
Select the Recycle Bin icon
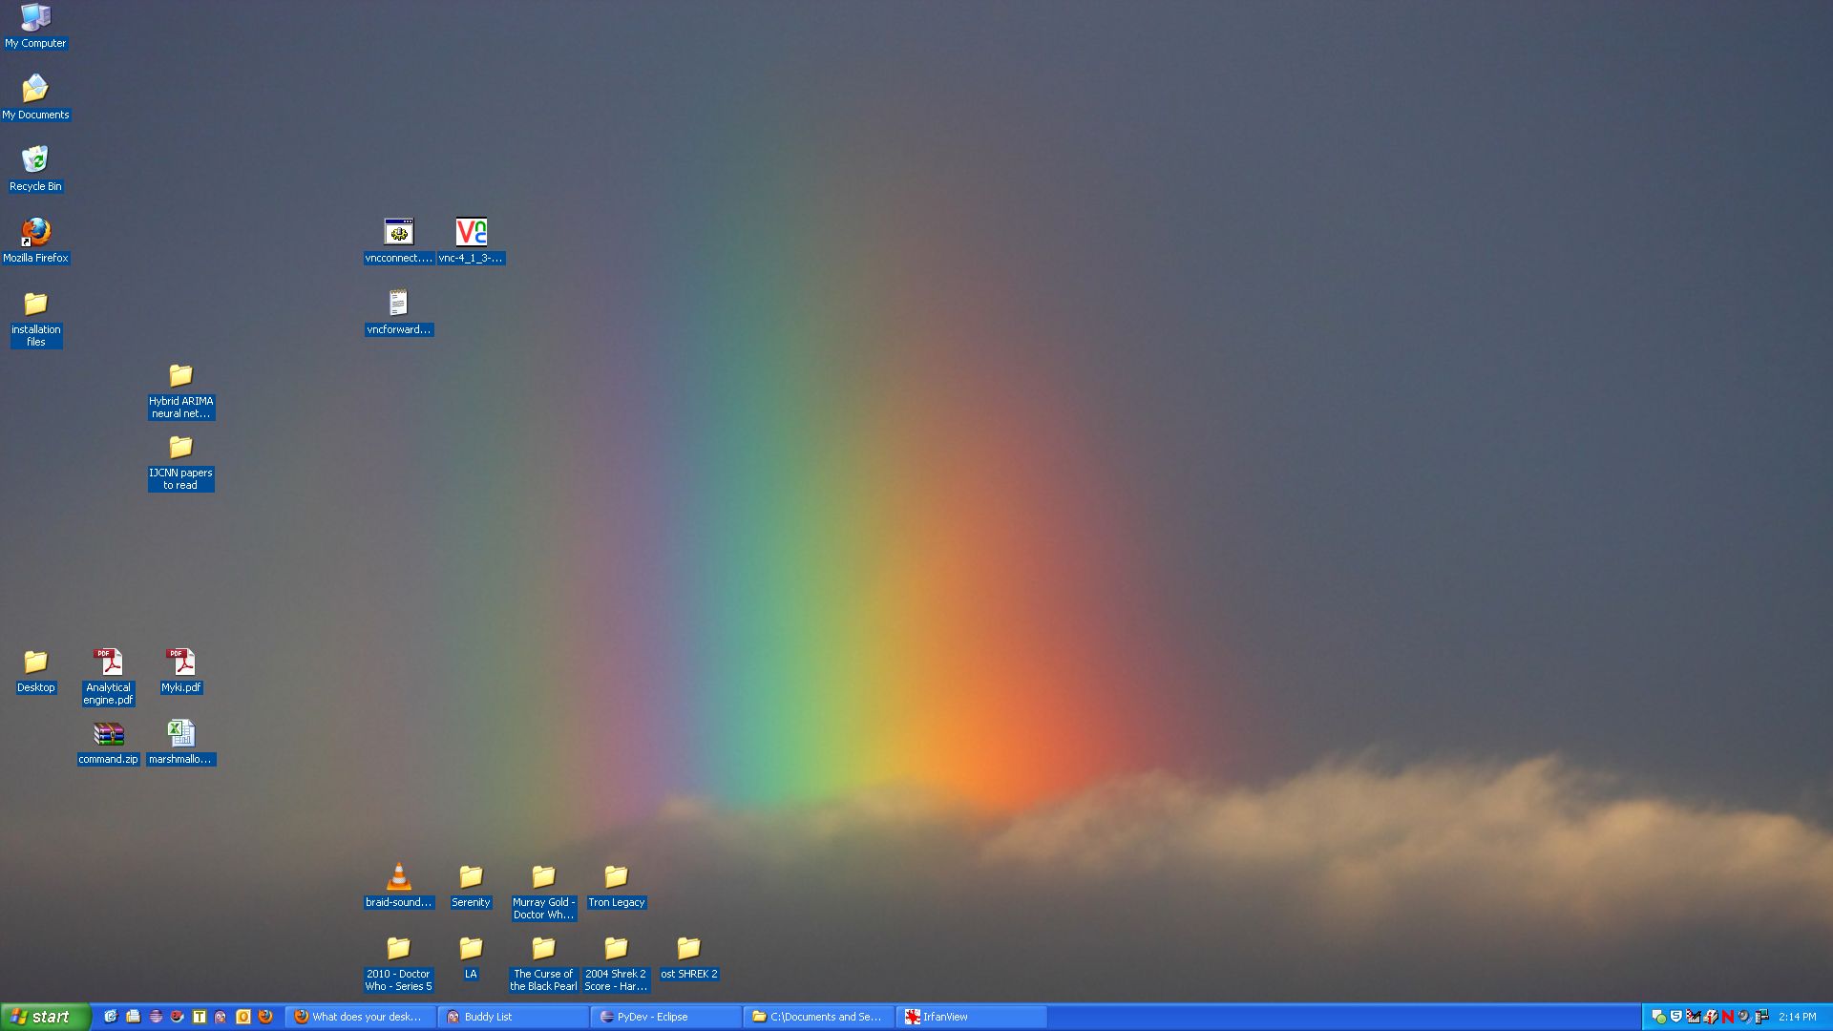pos(35,159)
